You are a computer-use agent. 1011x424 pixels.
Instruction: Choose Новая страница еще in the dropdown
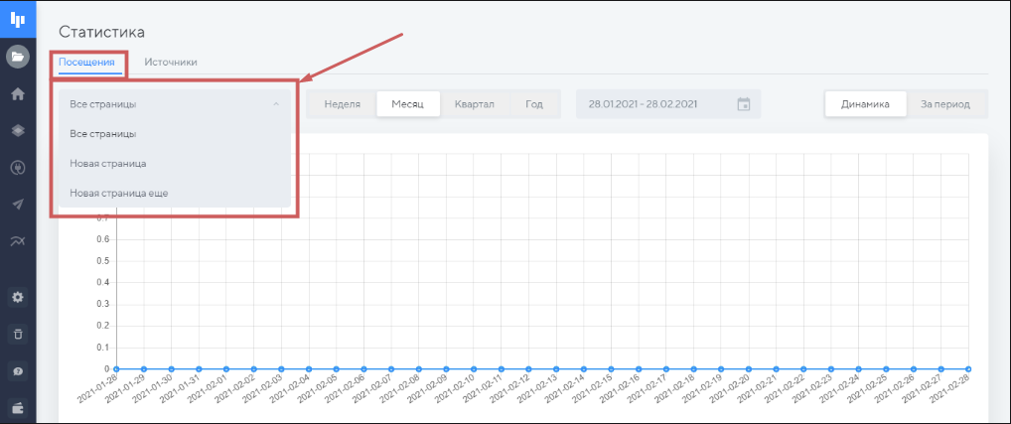tap(118, 193)
